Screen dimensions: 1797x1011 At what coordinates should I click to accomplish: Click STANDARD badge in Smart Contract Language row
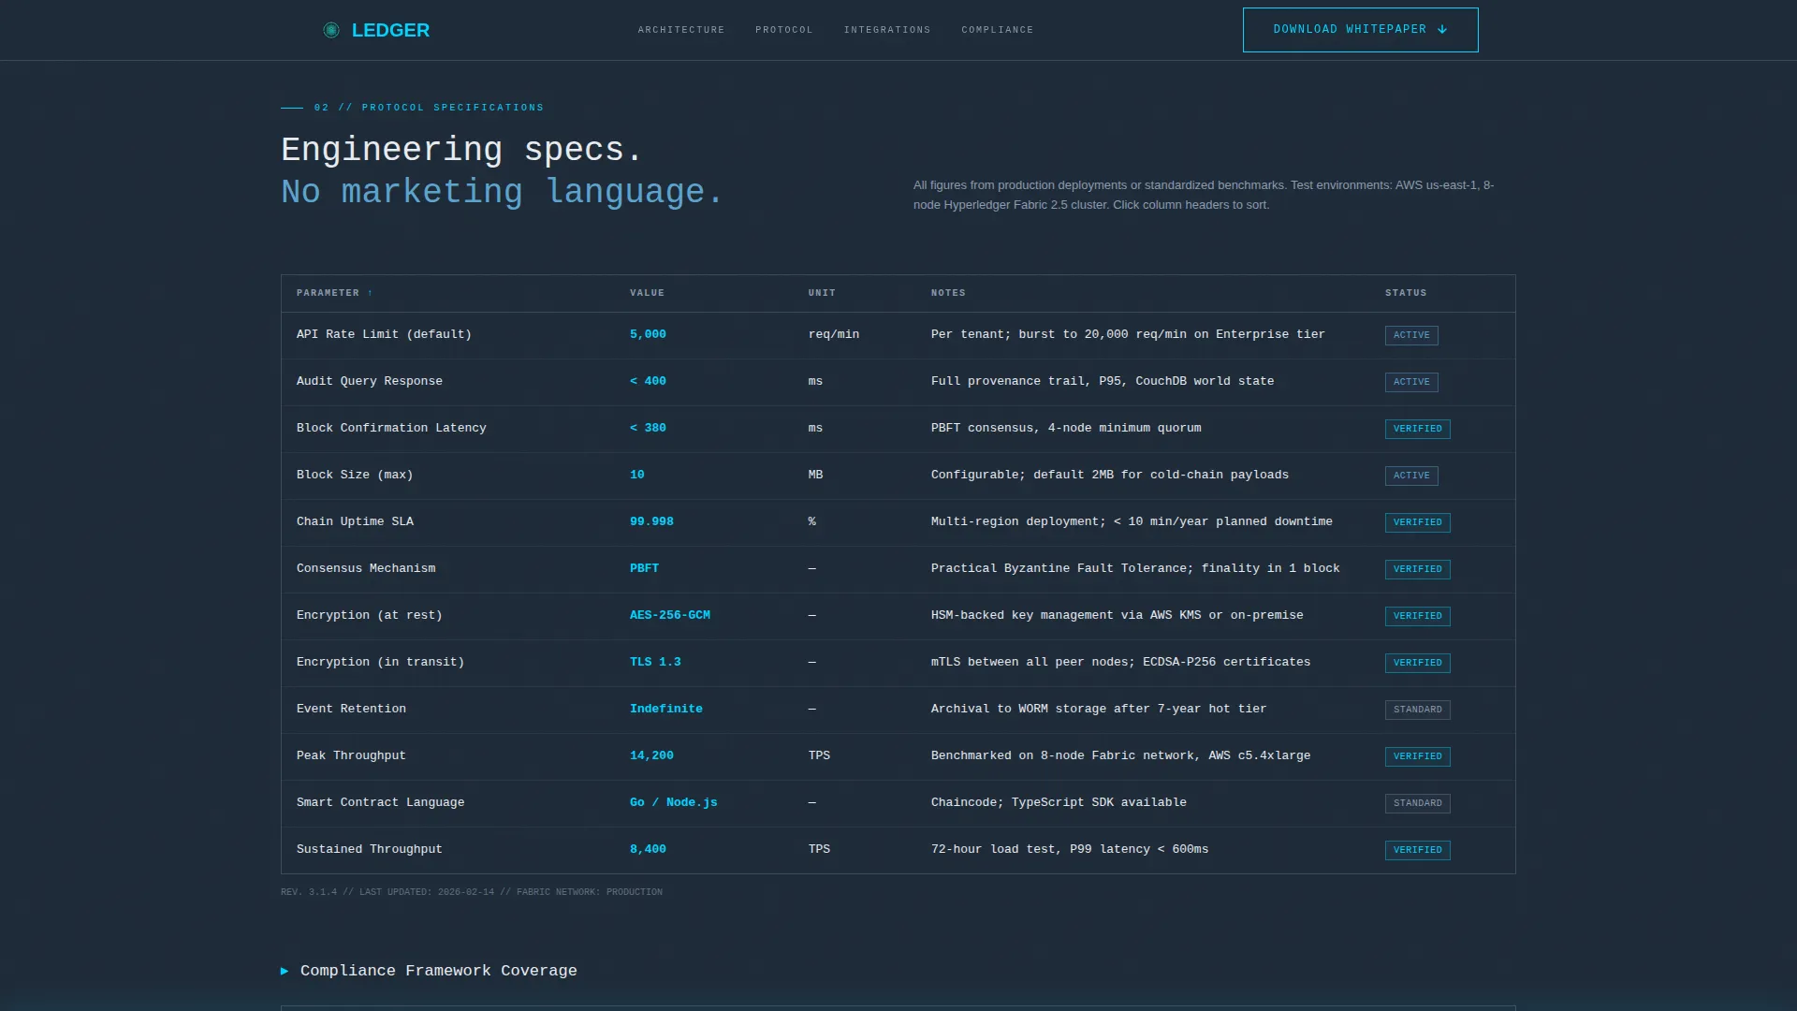1417,803
